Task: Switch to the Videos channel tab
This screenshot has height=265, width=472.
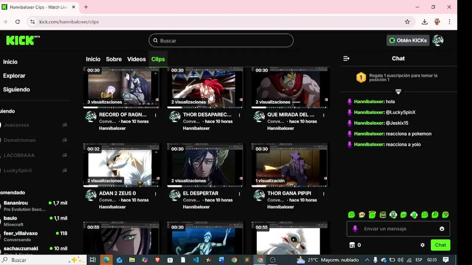Action: (x=136, y=59)
